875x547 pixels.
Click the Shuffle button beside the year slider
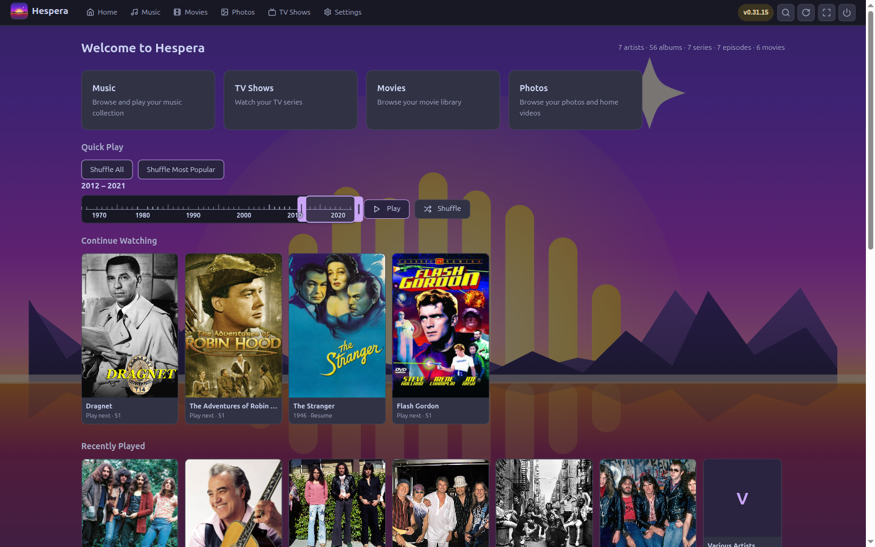[x=442, y=208]
